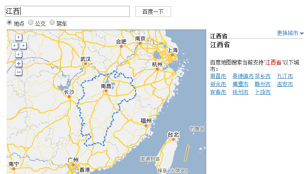Select the 公交 radio option
Screen dimensions: 307x174
pos(31,23)
